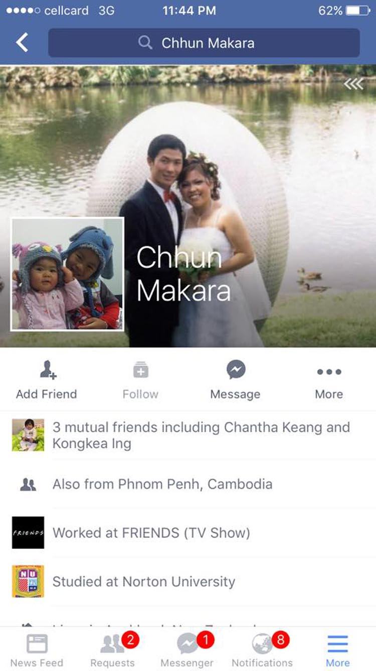This screenshot has width=376, height=671.
Task: Open the hamburger More tab
Action: pyautogui.click(x=338, y=650)
